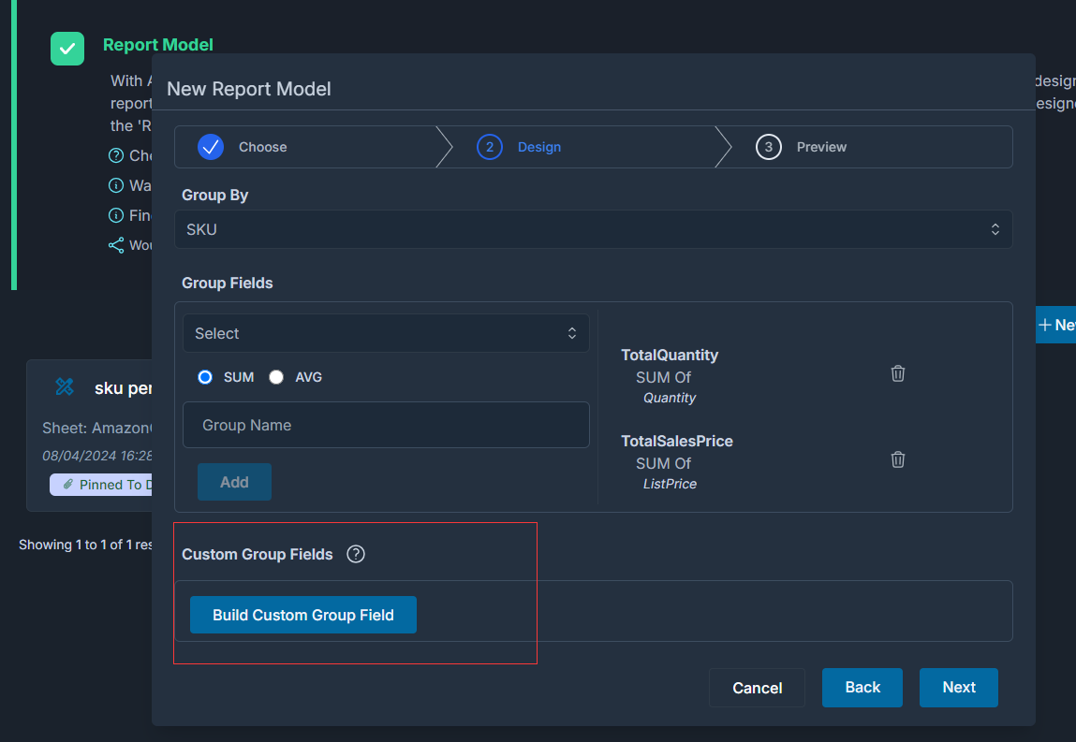This screenshot has height=742, width=1076.
Task: Click the Pinned To badge
Action: tap(101, 484)
